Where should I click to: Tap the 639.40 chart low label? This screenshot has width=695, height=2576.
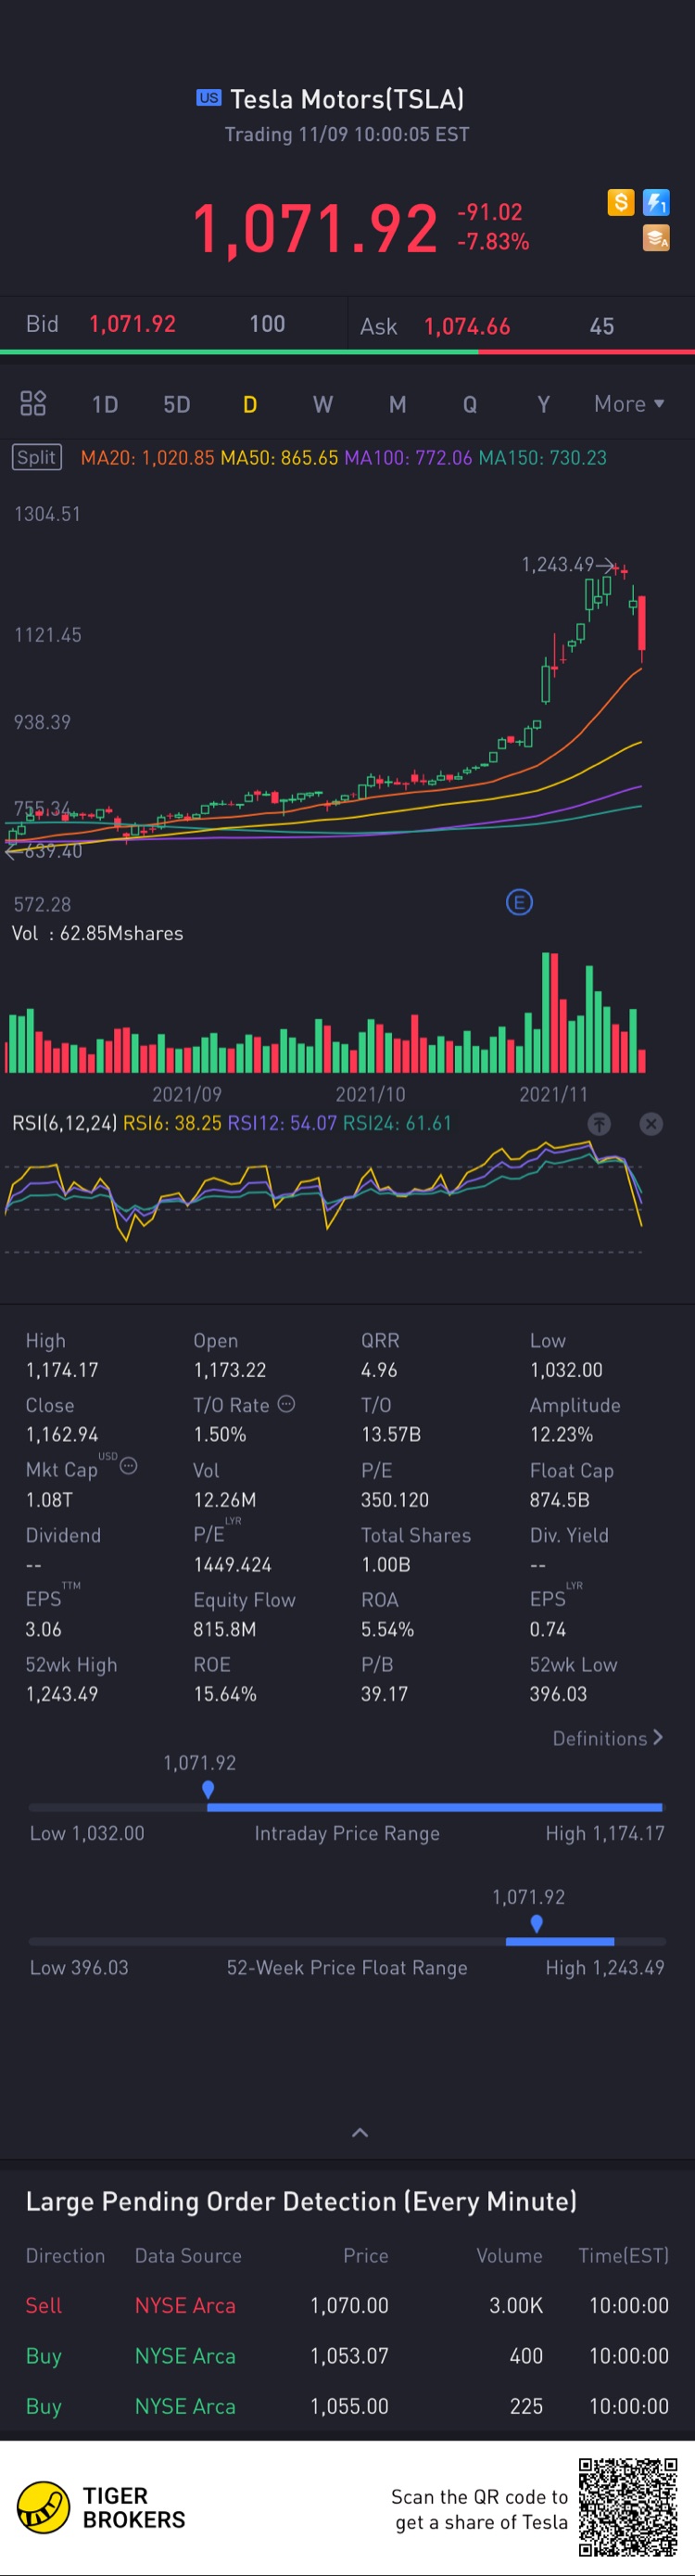(x=53, y=851)
